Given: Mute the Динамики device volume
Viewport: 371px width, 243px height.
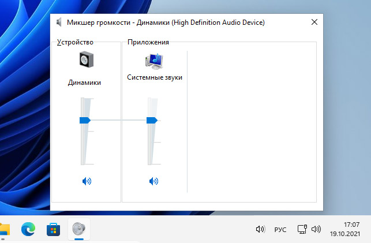Looking at the screenshot, I should 87,181.
